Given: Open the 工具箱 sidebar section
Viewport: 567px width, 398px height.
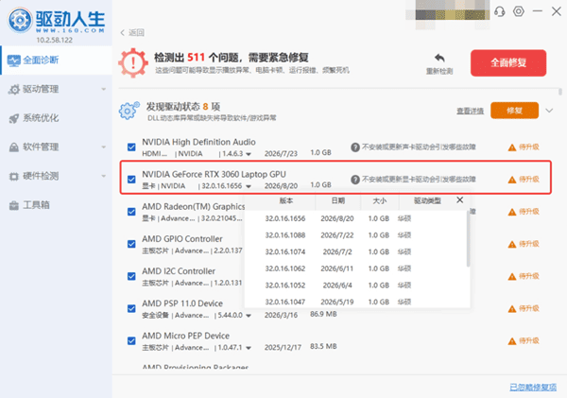Looking at the screenshot, I should click(x=56, y=205).
